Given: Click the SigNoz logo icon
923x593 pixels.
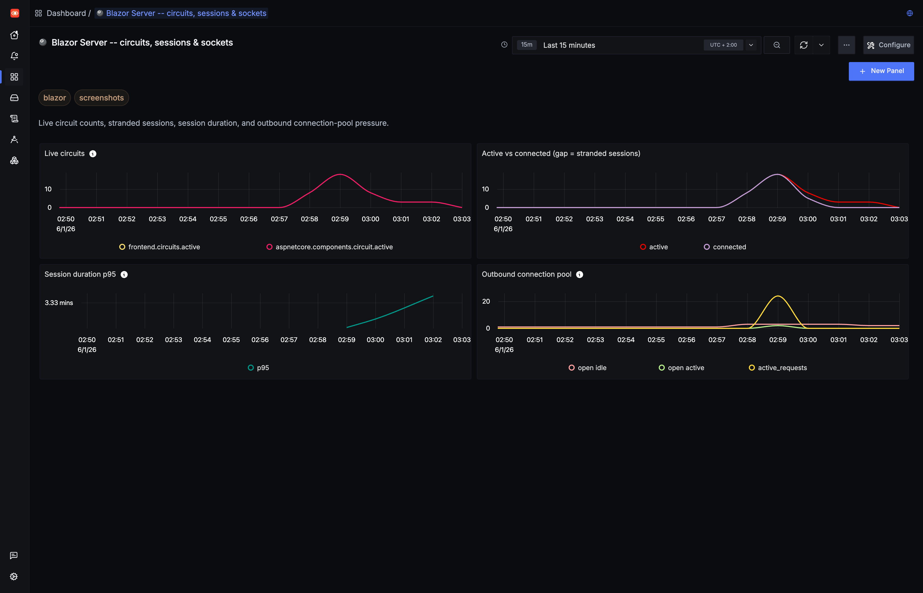Looking at the screenshot, I should (15, 13).
